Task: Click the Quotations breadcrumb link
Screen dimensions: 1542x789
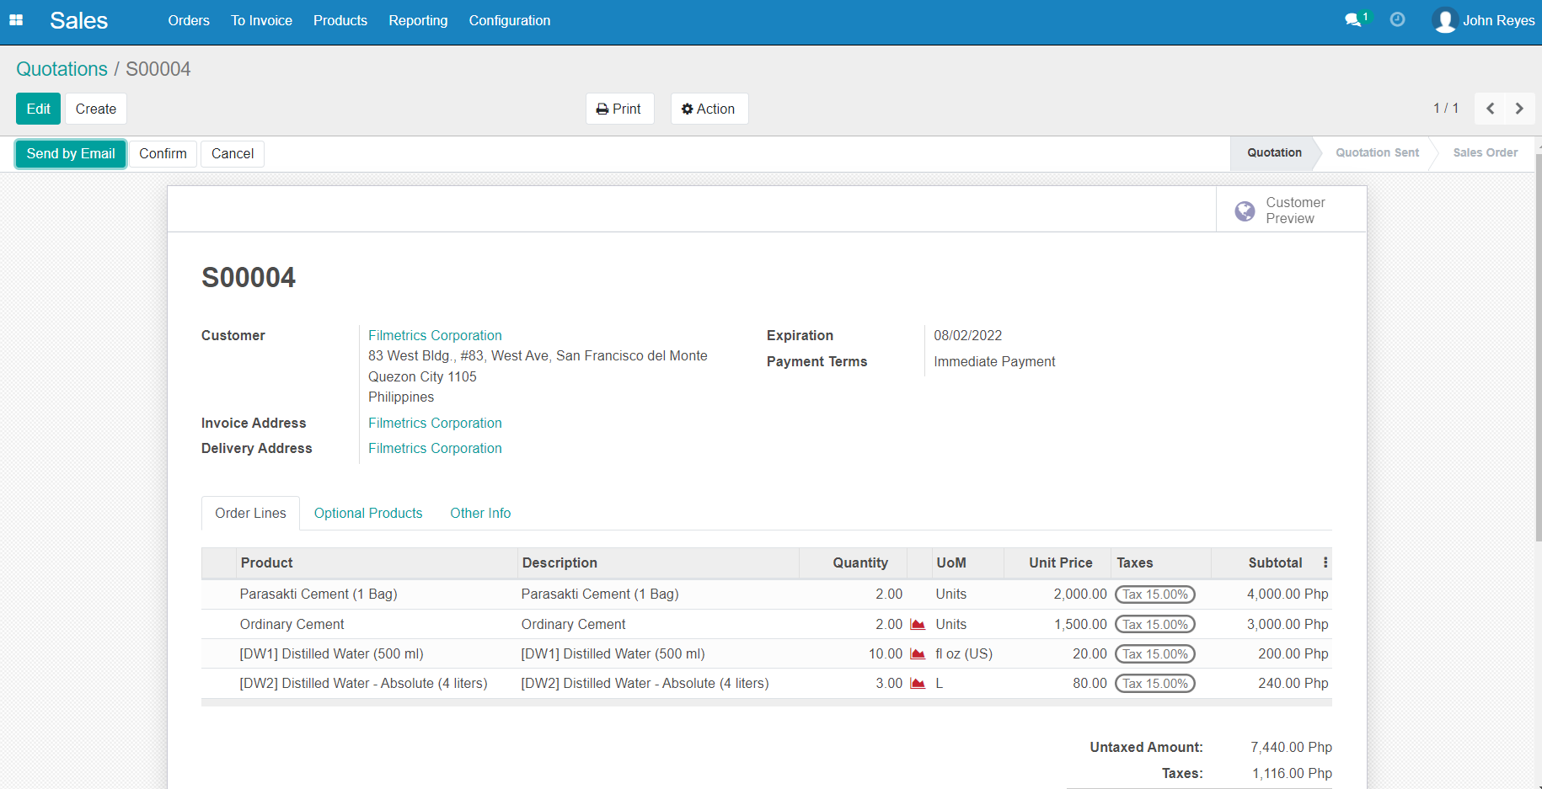Action: [62, 69]
